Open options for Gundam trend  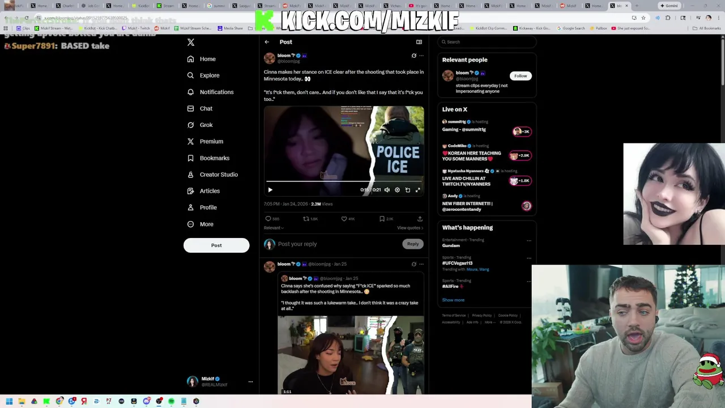click(x=529, y=241)
